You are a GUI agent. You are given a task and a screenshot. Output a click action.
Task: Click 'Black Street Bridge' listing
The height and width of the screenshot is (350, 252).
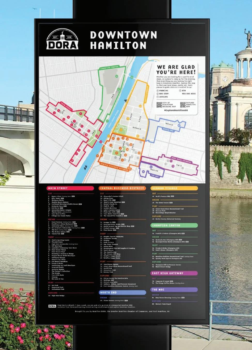point(163,267)
